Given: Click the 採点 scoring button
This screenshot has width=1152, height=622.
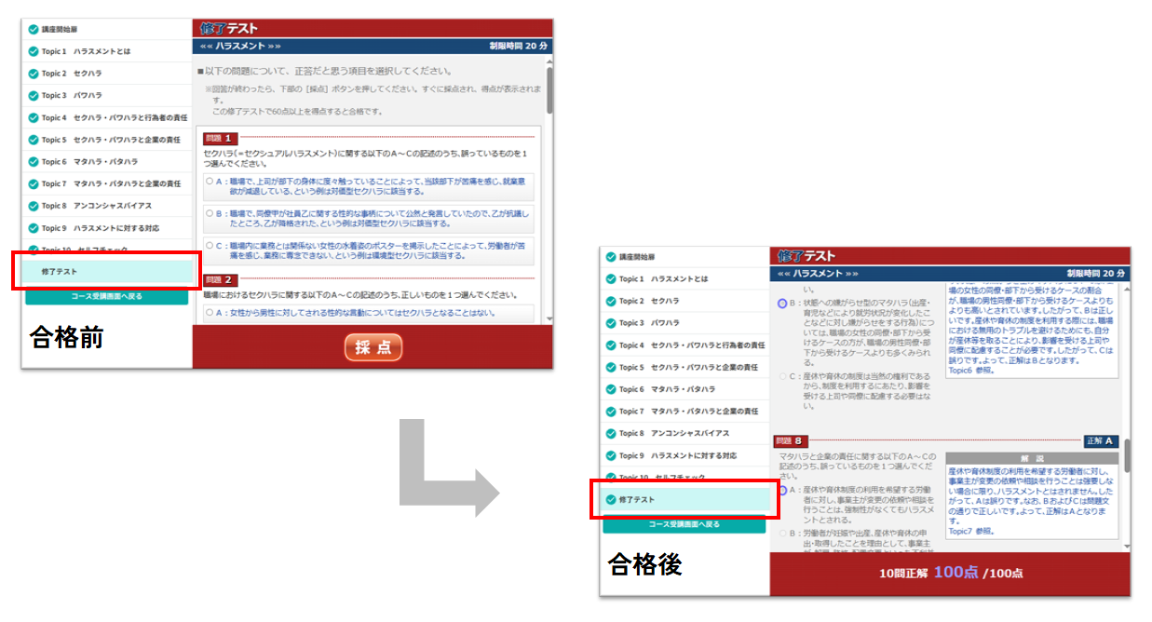Looking at the screenshot, I should [373, 347].
